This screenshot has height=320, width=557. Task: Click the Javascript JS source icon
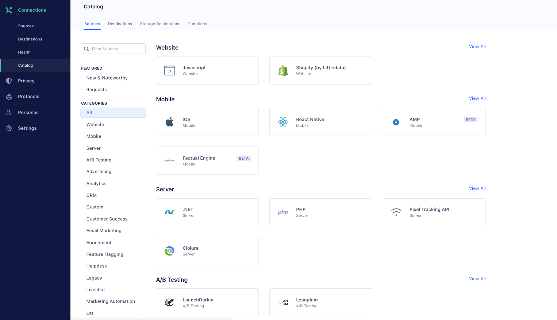[169, 70]
